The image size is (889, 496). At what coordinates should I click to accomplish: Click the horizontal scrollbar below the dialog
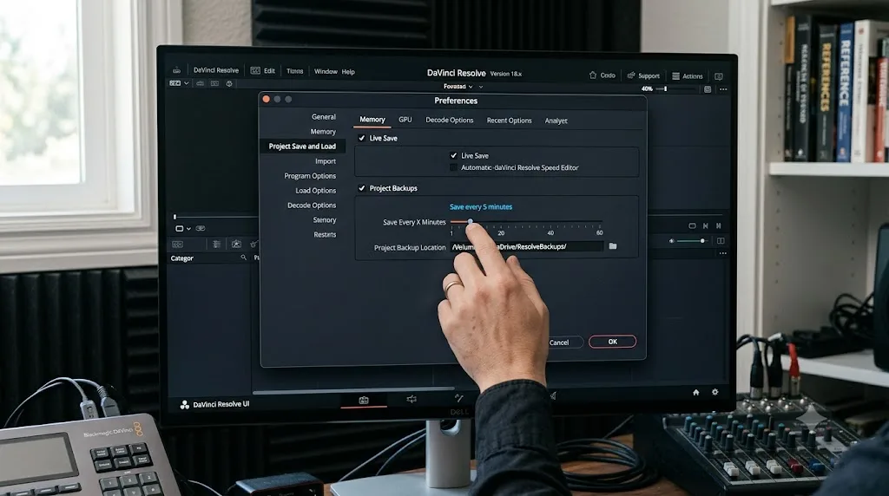(x=352, y=390)
